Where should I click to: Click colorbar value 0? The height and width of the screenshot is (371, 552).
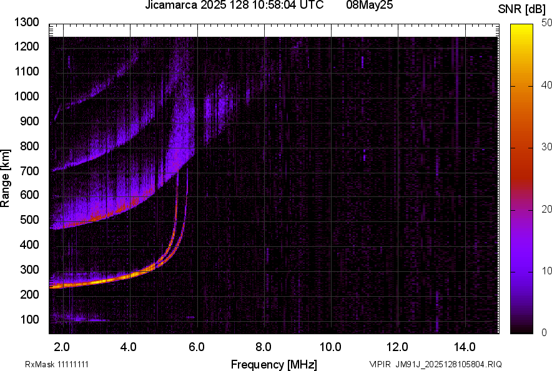545,332
